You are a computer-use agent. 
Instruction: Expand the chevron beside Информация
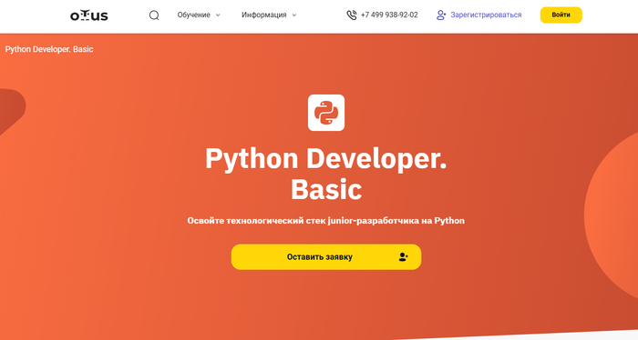click(x=294, y=15)
